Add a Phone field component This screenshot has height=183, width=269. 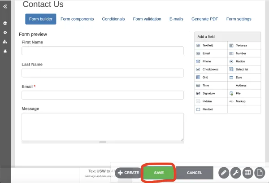(211, 61)
